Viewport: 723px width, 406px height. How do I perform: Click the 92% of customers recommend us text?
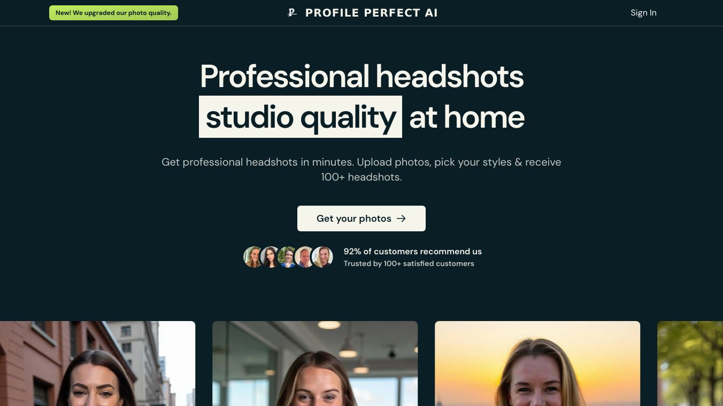pos(413,251)
